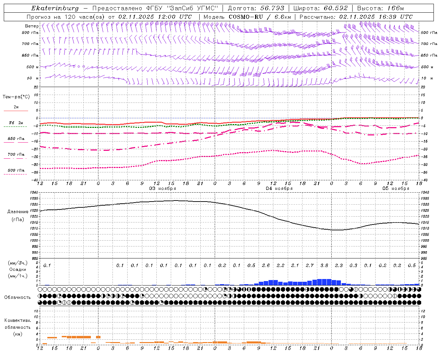This screenshot has height=351, width=439.
Task: Click the '04 ноября' date label
Action: (279, 189)
